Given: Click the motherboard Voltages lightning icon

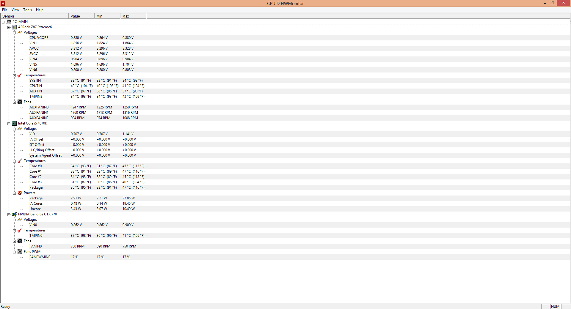Looking at the screenshot, I should 20,32.
